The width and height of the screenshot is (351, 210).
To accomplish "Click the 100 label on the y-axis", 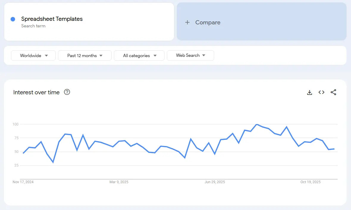I will [x=15, y=124].
